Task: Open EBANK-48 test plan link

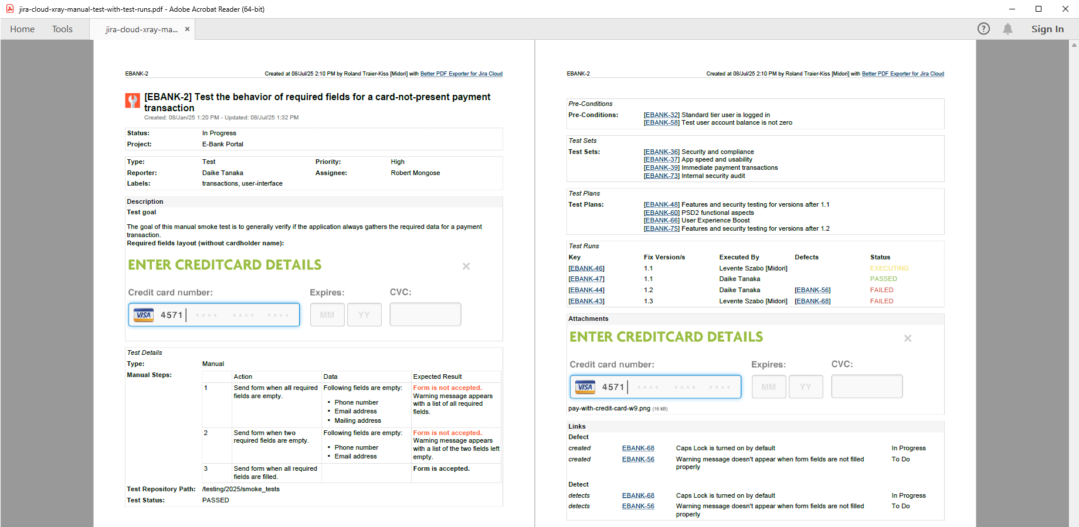Action: coord(661,204)
